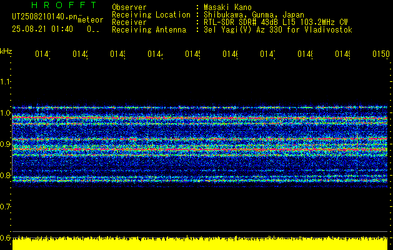The height and width of the screenshot is (250, 393).
Task: Click the 0145 time marker
Action: tap(192, 54)
